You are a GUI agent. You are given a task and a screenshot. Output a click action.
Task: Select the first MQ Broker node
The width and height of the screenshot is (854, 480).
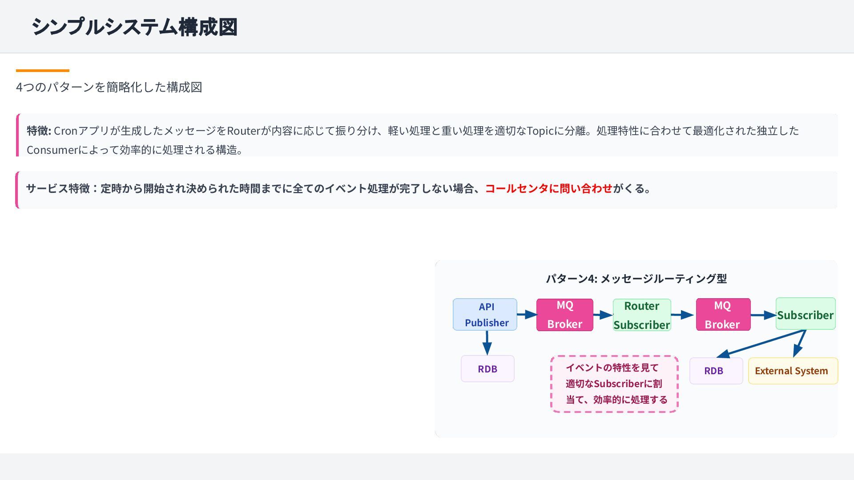[x=564, y=315]
